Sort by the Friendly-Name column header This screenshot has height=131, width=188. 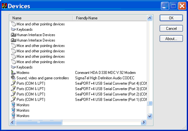click(110, 18)
